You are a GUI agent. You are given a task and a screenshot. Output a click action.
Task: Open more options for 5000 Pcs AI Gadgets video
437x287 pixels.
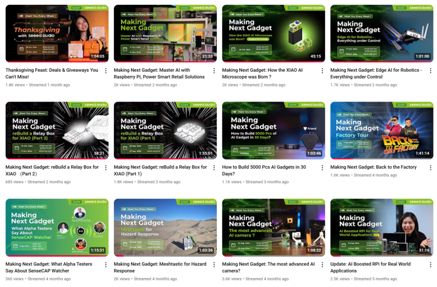coord(322,168)
